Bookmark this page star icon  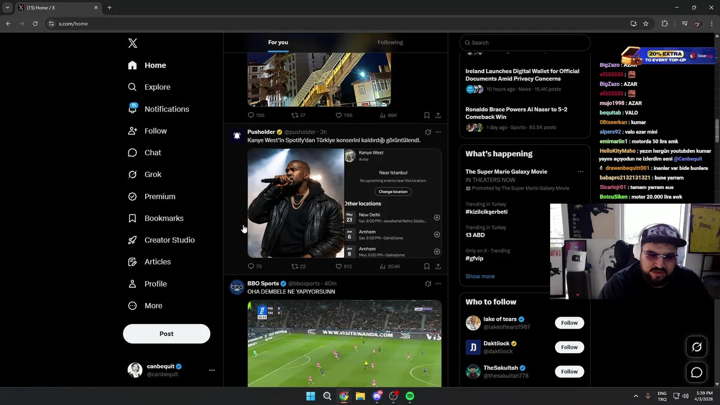(646, 24)
